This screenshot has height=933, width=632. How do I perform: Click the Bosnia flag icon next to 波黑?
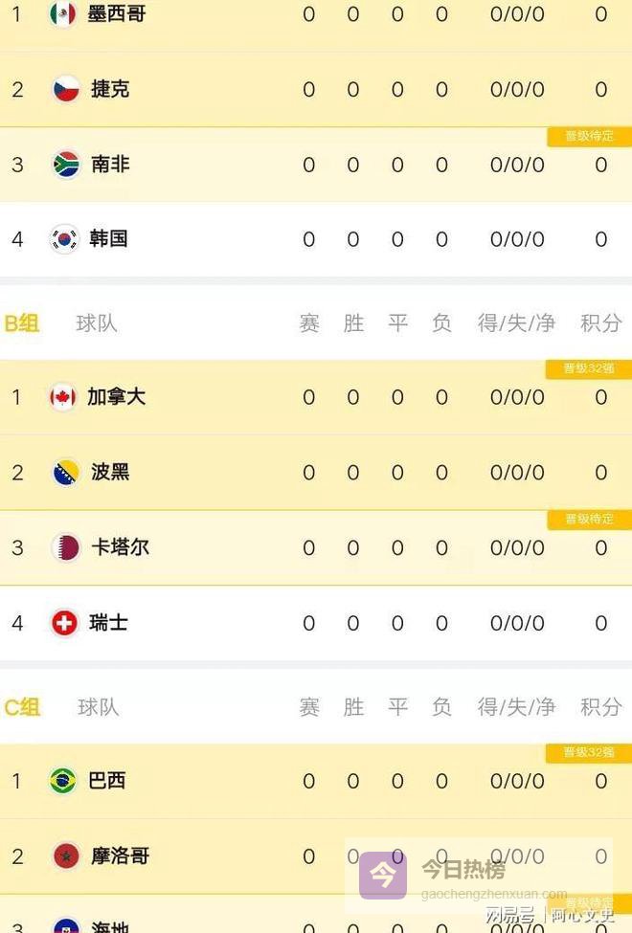[65, 472]
